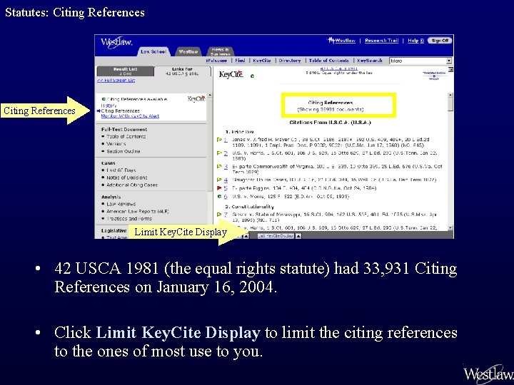Open Table of Contents under Full-Text Document
The height and width of the screenshot is (385, 514).
pos(126,136)
